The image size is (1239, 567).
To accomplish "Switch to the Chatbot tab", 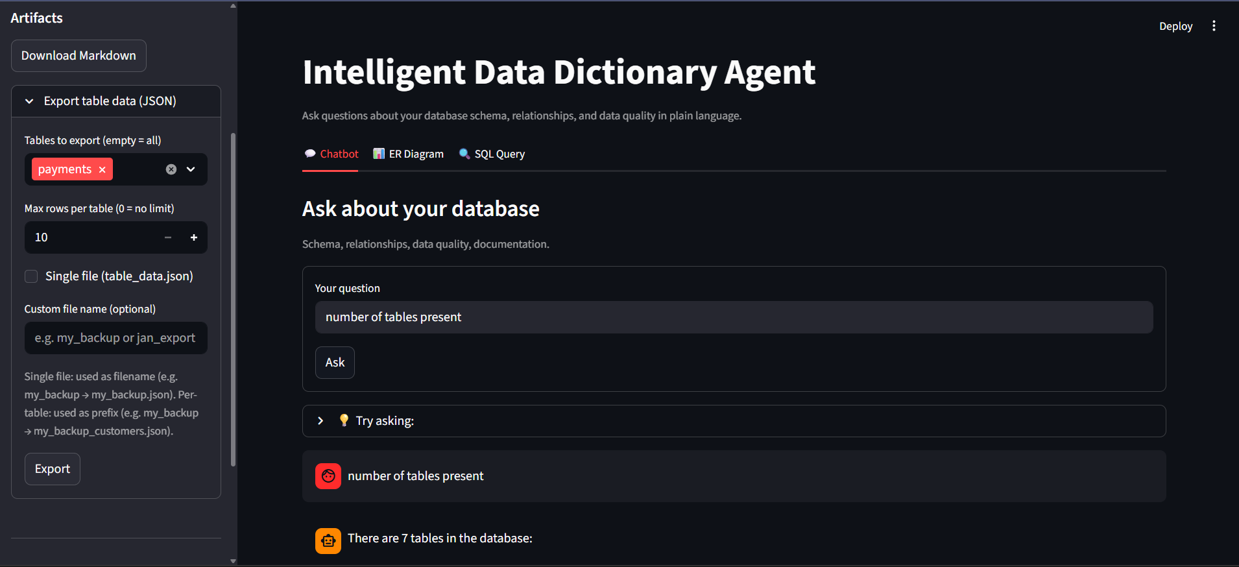I will 331,154.
